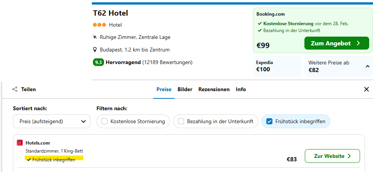Uncheck the Frühstück inbegriffen filter

click(x=269, y=122)
